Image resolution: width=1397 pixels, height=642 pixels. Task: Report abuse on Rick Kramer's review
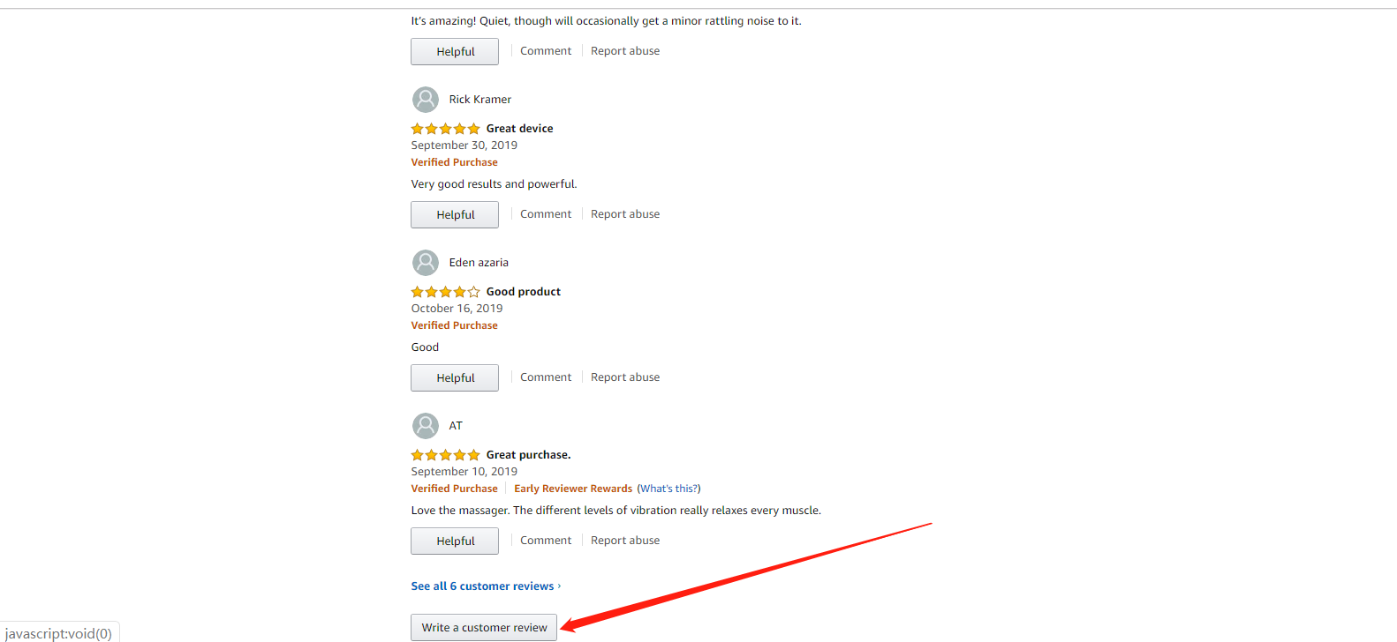[x=625, y=214]
